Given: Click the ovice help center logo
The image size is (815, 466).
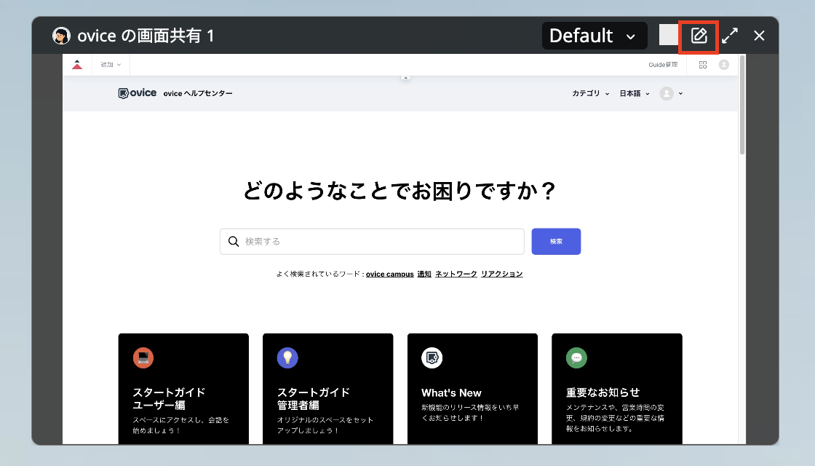Looking at the screenshot, I should pyautogui.click(x=138, y=93).
